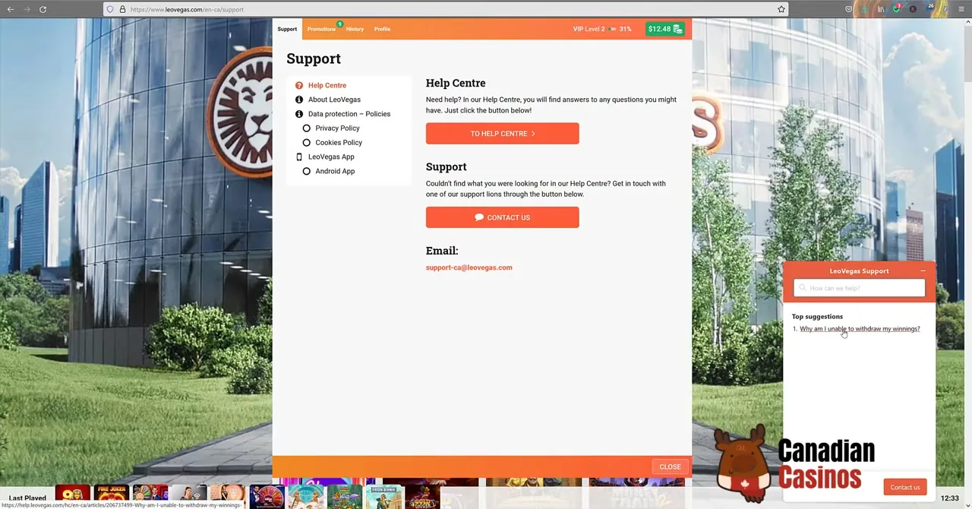972x509 pixels.
Task: Open Data protection – Policies section
Action: click(x=349, y=114)
